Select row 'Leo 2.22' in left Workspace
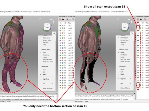 point(67,78)
